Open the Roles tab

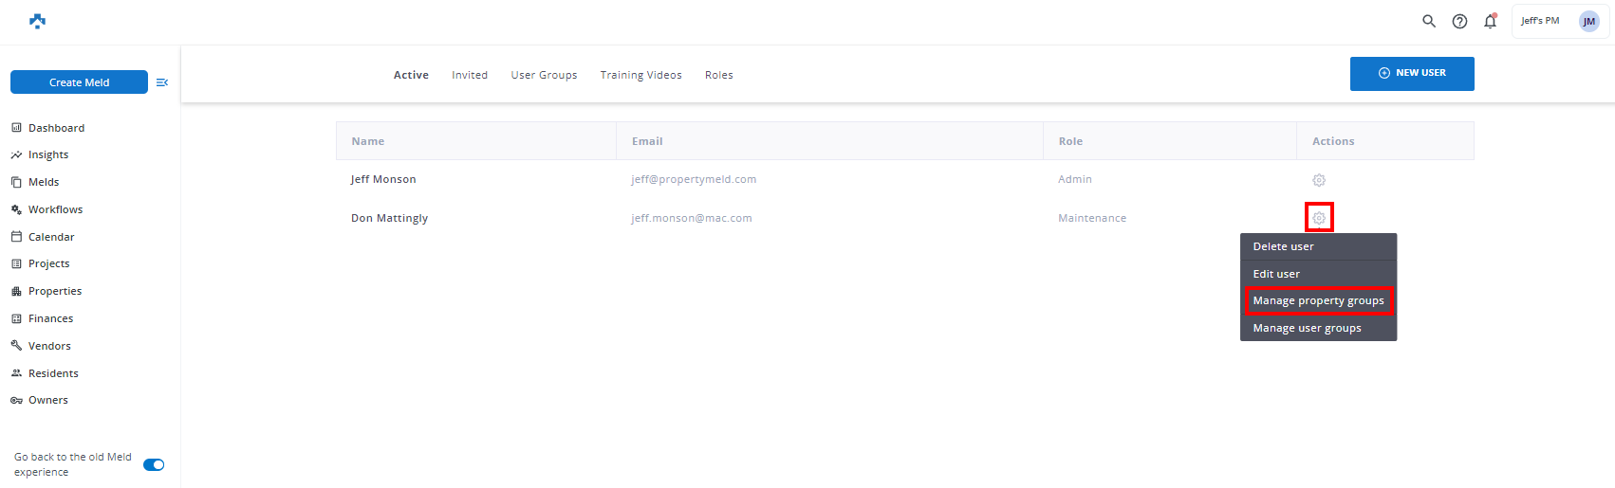718,75
